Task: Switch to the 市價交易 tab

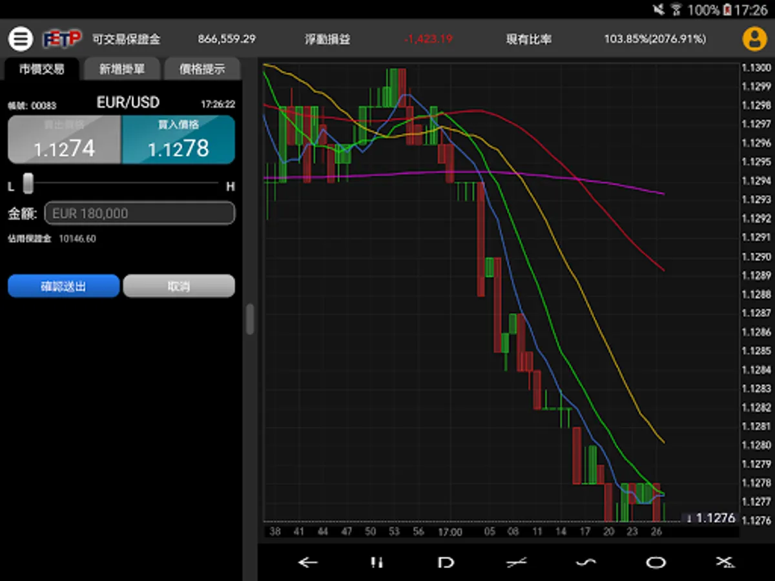Action: coord(42,69)
